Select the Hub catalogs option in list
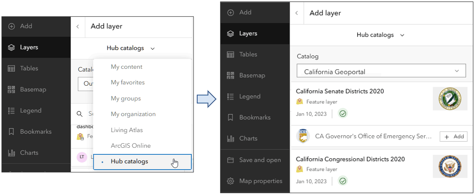 pyautogui.click(x=129, y=161)
